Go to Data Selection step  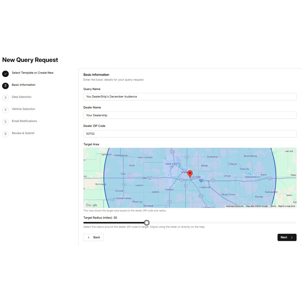(x=21, y=97)
